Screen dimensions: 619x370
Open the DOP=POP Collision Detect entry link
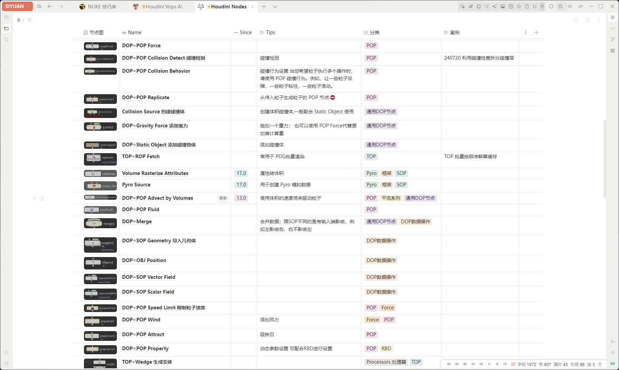[163, 58]
